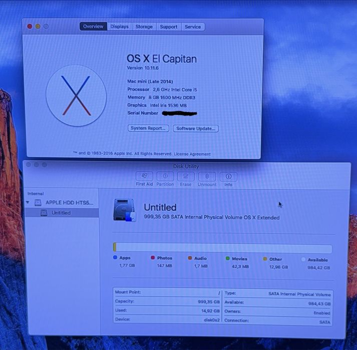Click the orange Audio legend dot
This screenshot has width=357, height=350.
tap(190, 258)
